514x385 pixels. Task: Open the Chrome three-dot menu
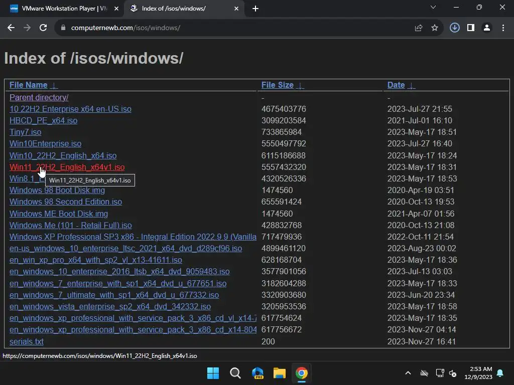point(503,28)
